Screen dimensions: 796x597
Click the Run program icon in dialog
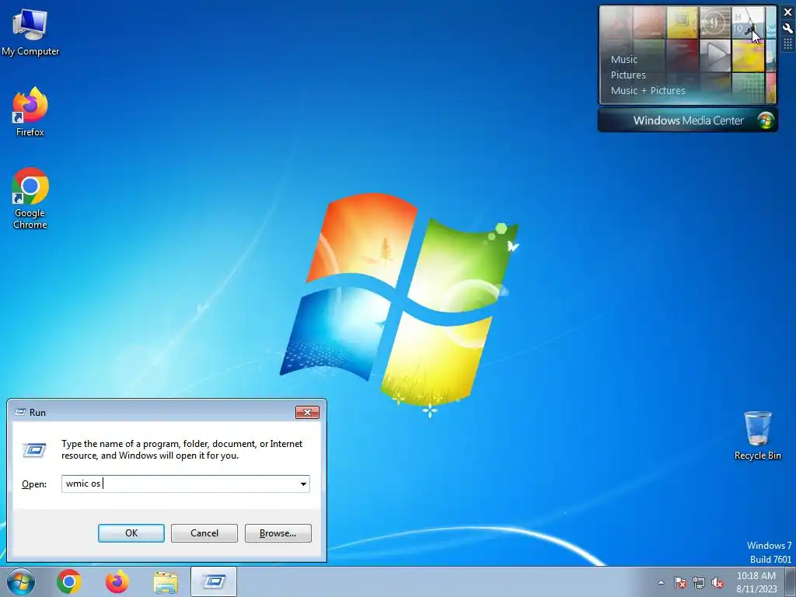coord(34,450)
